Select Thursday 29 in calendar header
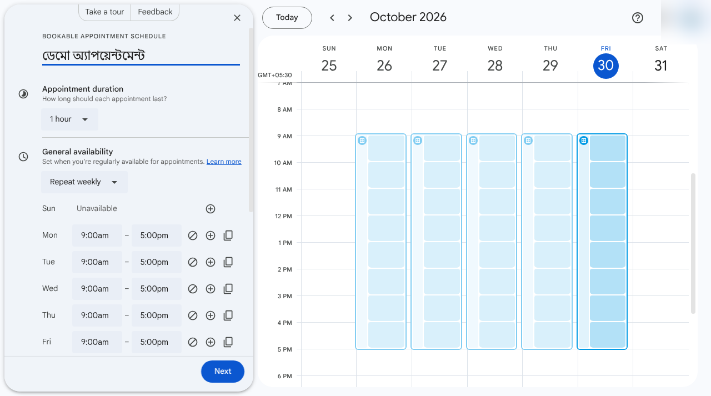 (x=550, y=66)
